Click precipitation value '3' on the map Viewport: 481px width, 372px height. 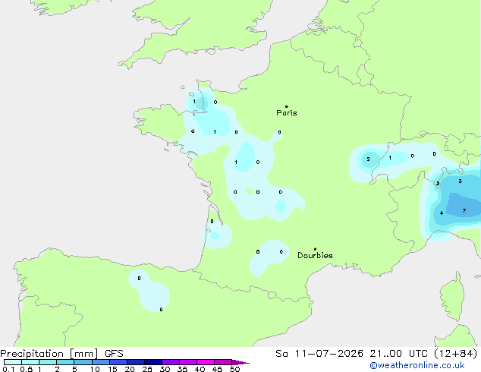pyautogui.click(x=461, y=181)
